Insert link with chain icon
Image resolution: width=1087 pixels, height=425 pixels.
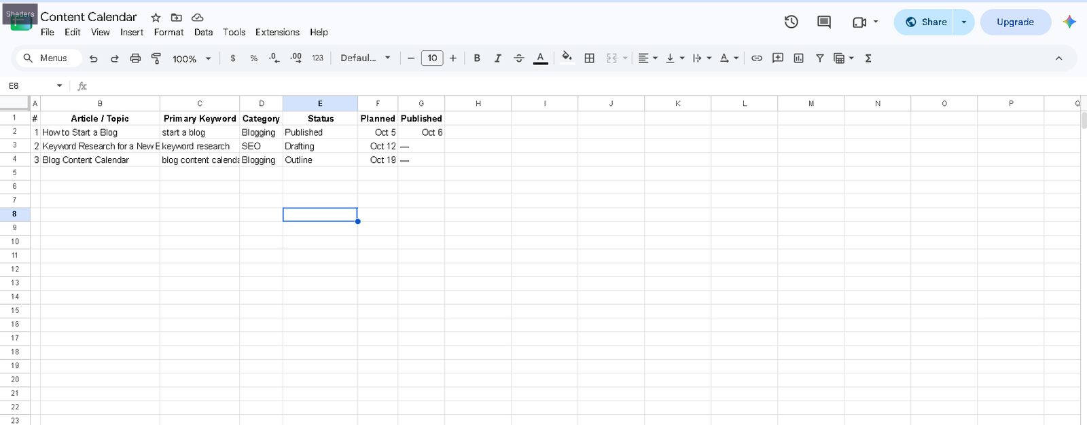click(757, 58)
